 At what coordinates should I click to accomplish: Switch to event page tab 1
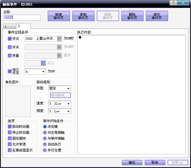(x=10, y=26)
